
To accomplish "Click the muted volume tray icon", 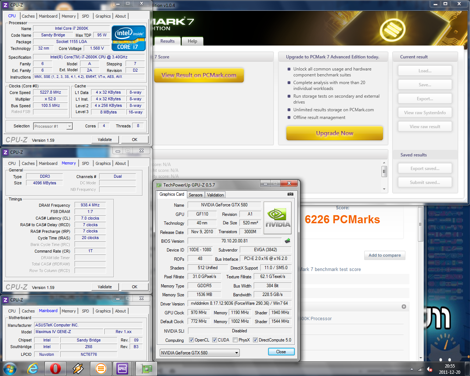I will [x=430, y=369].
